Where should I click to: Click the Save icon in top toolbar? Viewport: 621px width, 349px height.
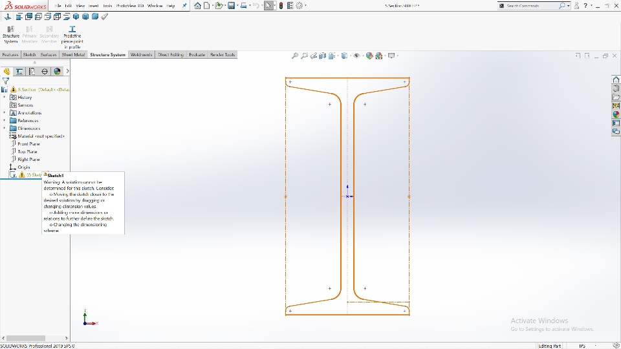coord(232,6)
